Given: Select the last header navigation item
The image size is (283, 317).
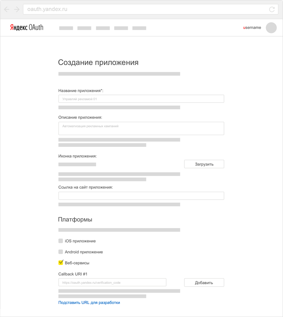Looking at the screenshot, I should click(139, 28).
